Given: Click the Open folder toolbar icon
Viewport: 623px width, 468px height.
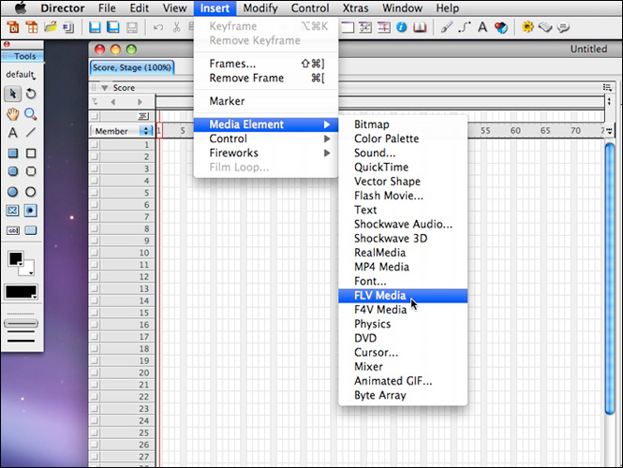Looking at the screenshot, I should (51, 27).
